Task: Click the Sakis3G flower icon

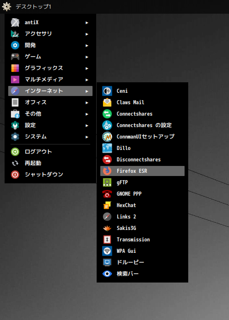Action: pos(107,228)
